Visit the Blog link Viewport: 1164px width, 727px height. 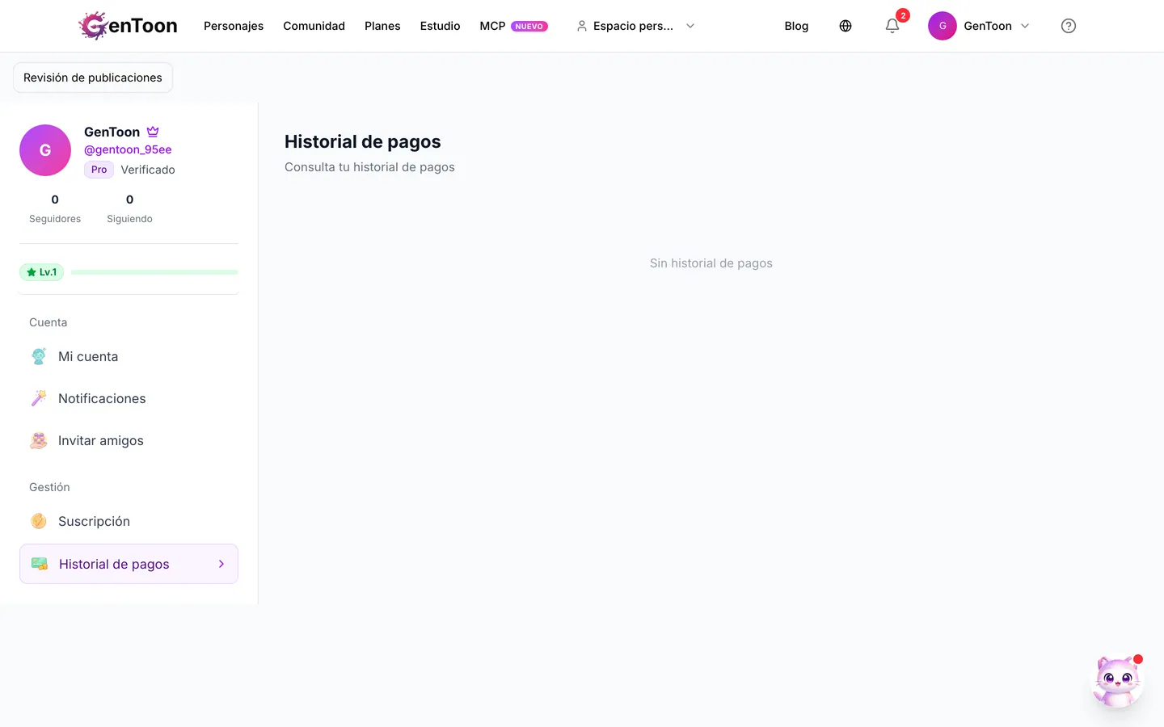[796, 26]
